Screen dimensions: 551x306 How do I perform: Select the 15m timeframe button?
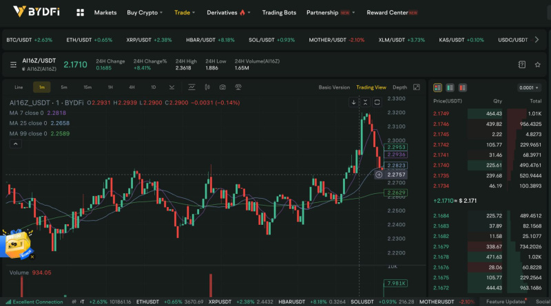click(x=87, y=87)
